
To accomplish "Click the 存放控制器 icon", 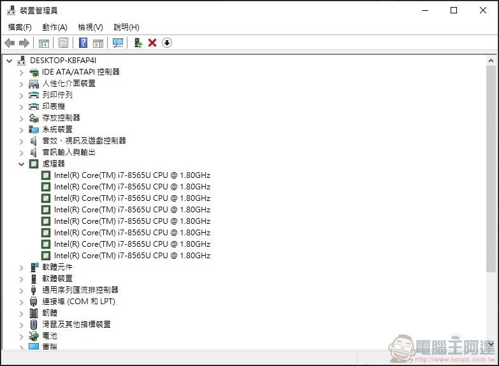I will pyautogui.click(x=34, y=118).
